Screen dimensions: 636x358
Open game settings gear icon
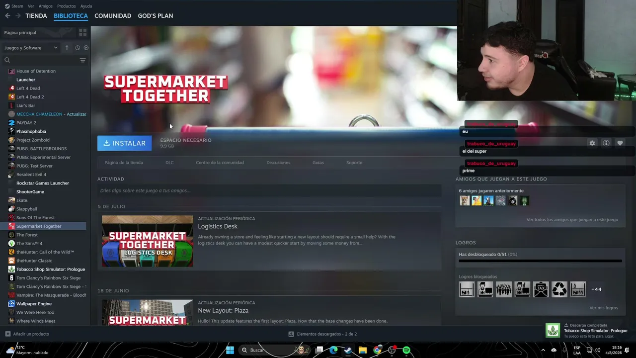coord(592,143)
